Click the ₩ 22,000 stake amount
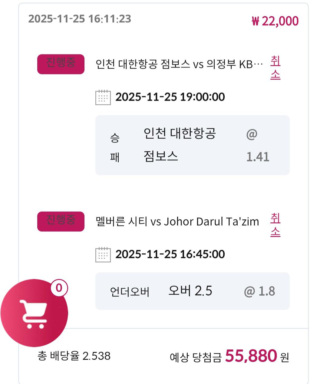The image size is (327, 384). tap(275, 21)
